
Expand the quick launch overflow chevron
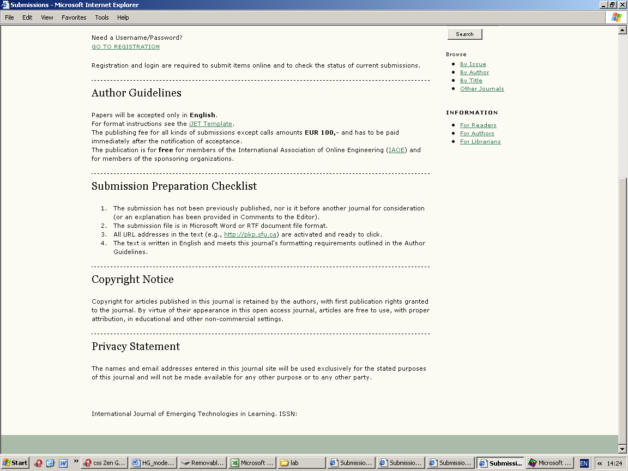coord(76,461)
